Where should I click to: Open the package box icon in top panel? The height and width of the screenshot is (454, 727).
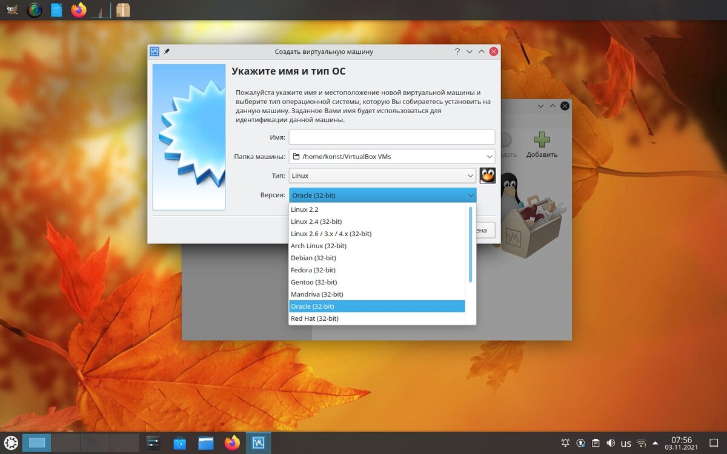pos(123,10)
